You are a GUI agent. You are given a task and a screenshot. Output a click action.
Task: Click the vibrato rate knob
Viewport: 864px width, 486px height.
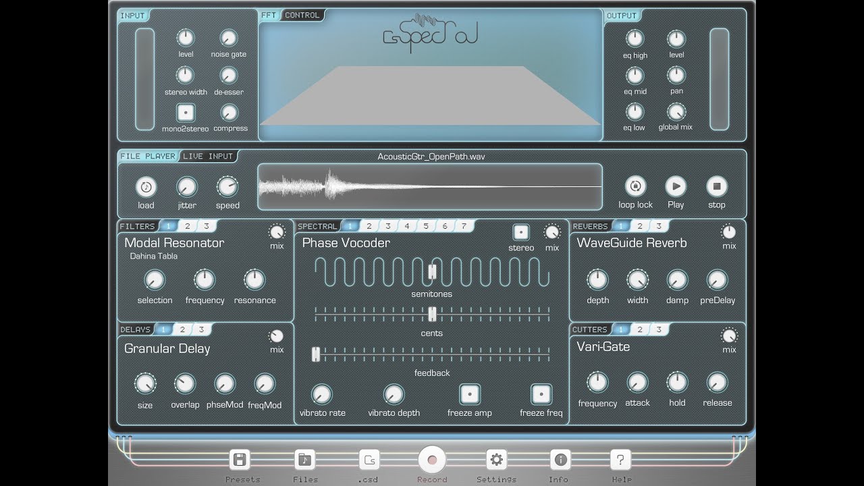322,395
